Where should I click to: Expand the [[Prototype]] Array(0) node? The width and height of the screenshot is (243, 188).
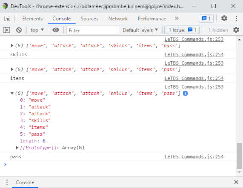[17, 148]
